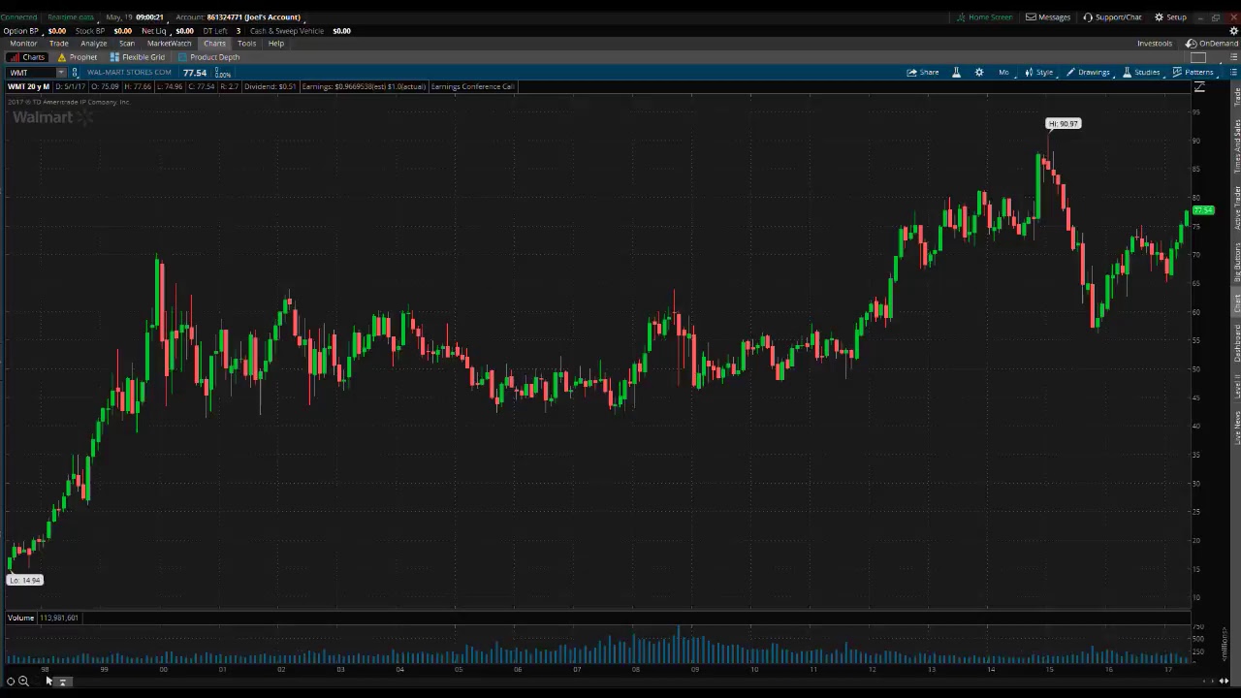
Task: Click the DT Left label
Action: [x=215, y=31]
